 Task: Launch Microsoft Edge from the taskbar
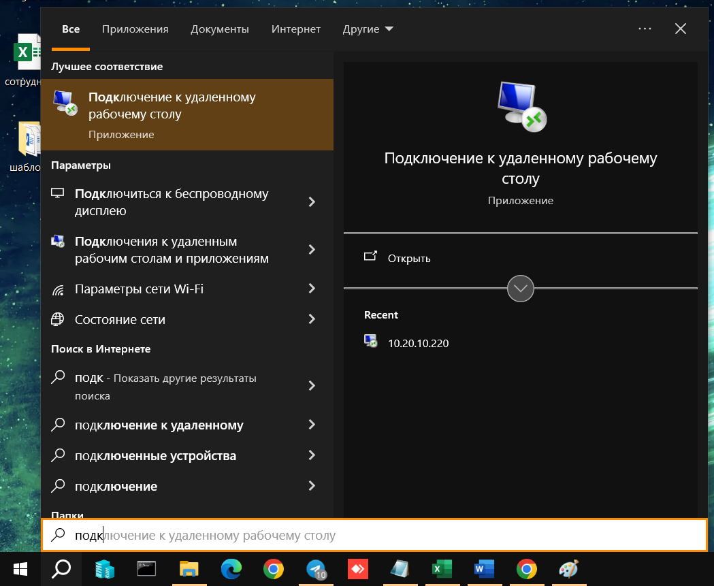(x=231, y=569)
